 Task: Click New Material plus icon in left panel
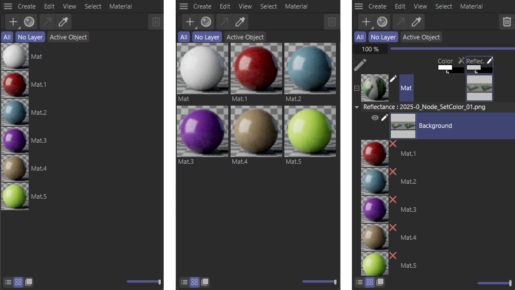13,22
